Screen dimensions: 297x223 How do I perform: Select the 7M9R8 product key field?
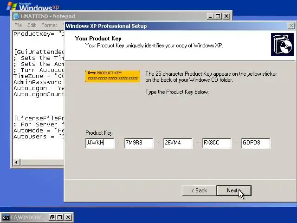139,143
